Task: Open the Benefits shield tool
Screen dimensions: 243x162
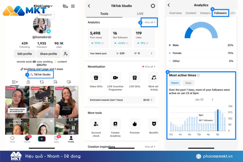Action: click(x=154, y=126)
